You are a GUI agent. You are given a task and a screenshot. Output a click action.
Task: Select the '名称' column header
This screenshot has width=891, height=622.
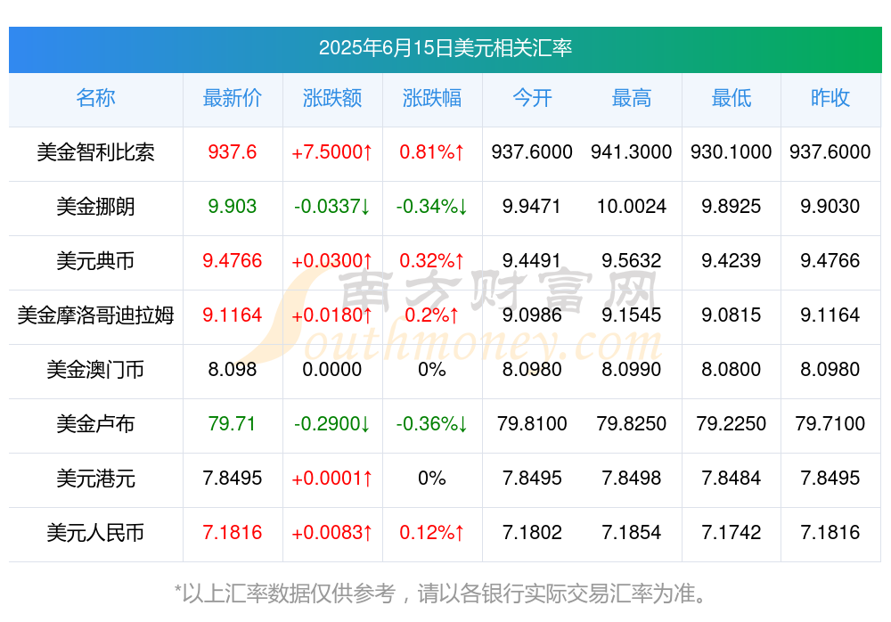(x=95, y=98)
